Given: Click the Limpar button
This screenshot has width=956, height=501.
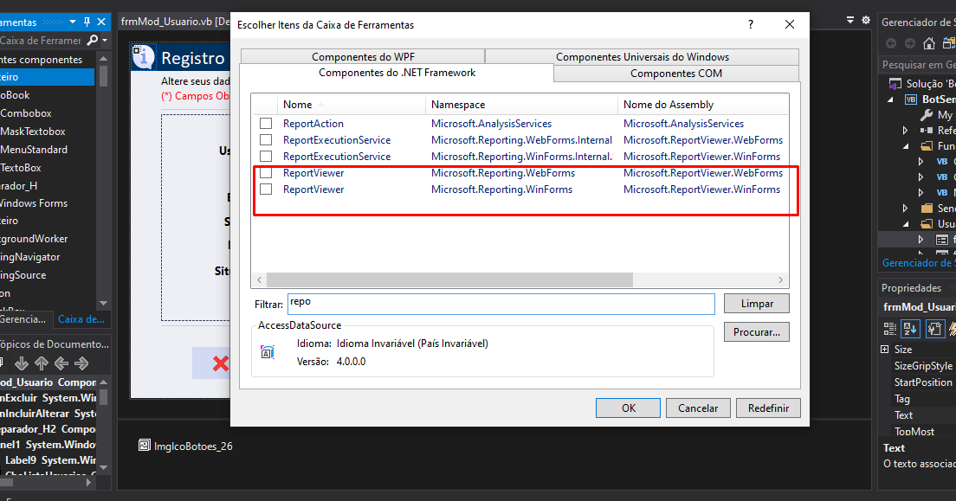Looking at the screenshot, I should pyautogui.click(x=757, y=304).
